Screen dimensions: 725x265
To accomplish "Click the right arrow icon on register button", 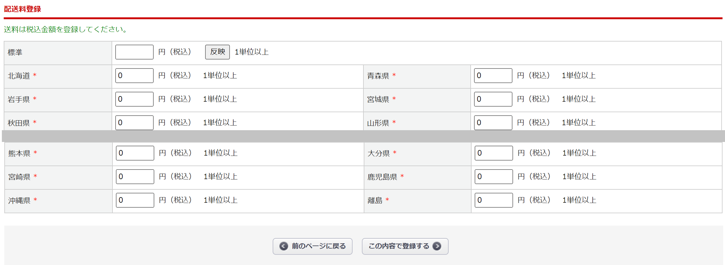I will [437, 246].
